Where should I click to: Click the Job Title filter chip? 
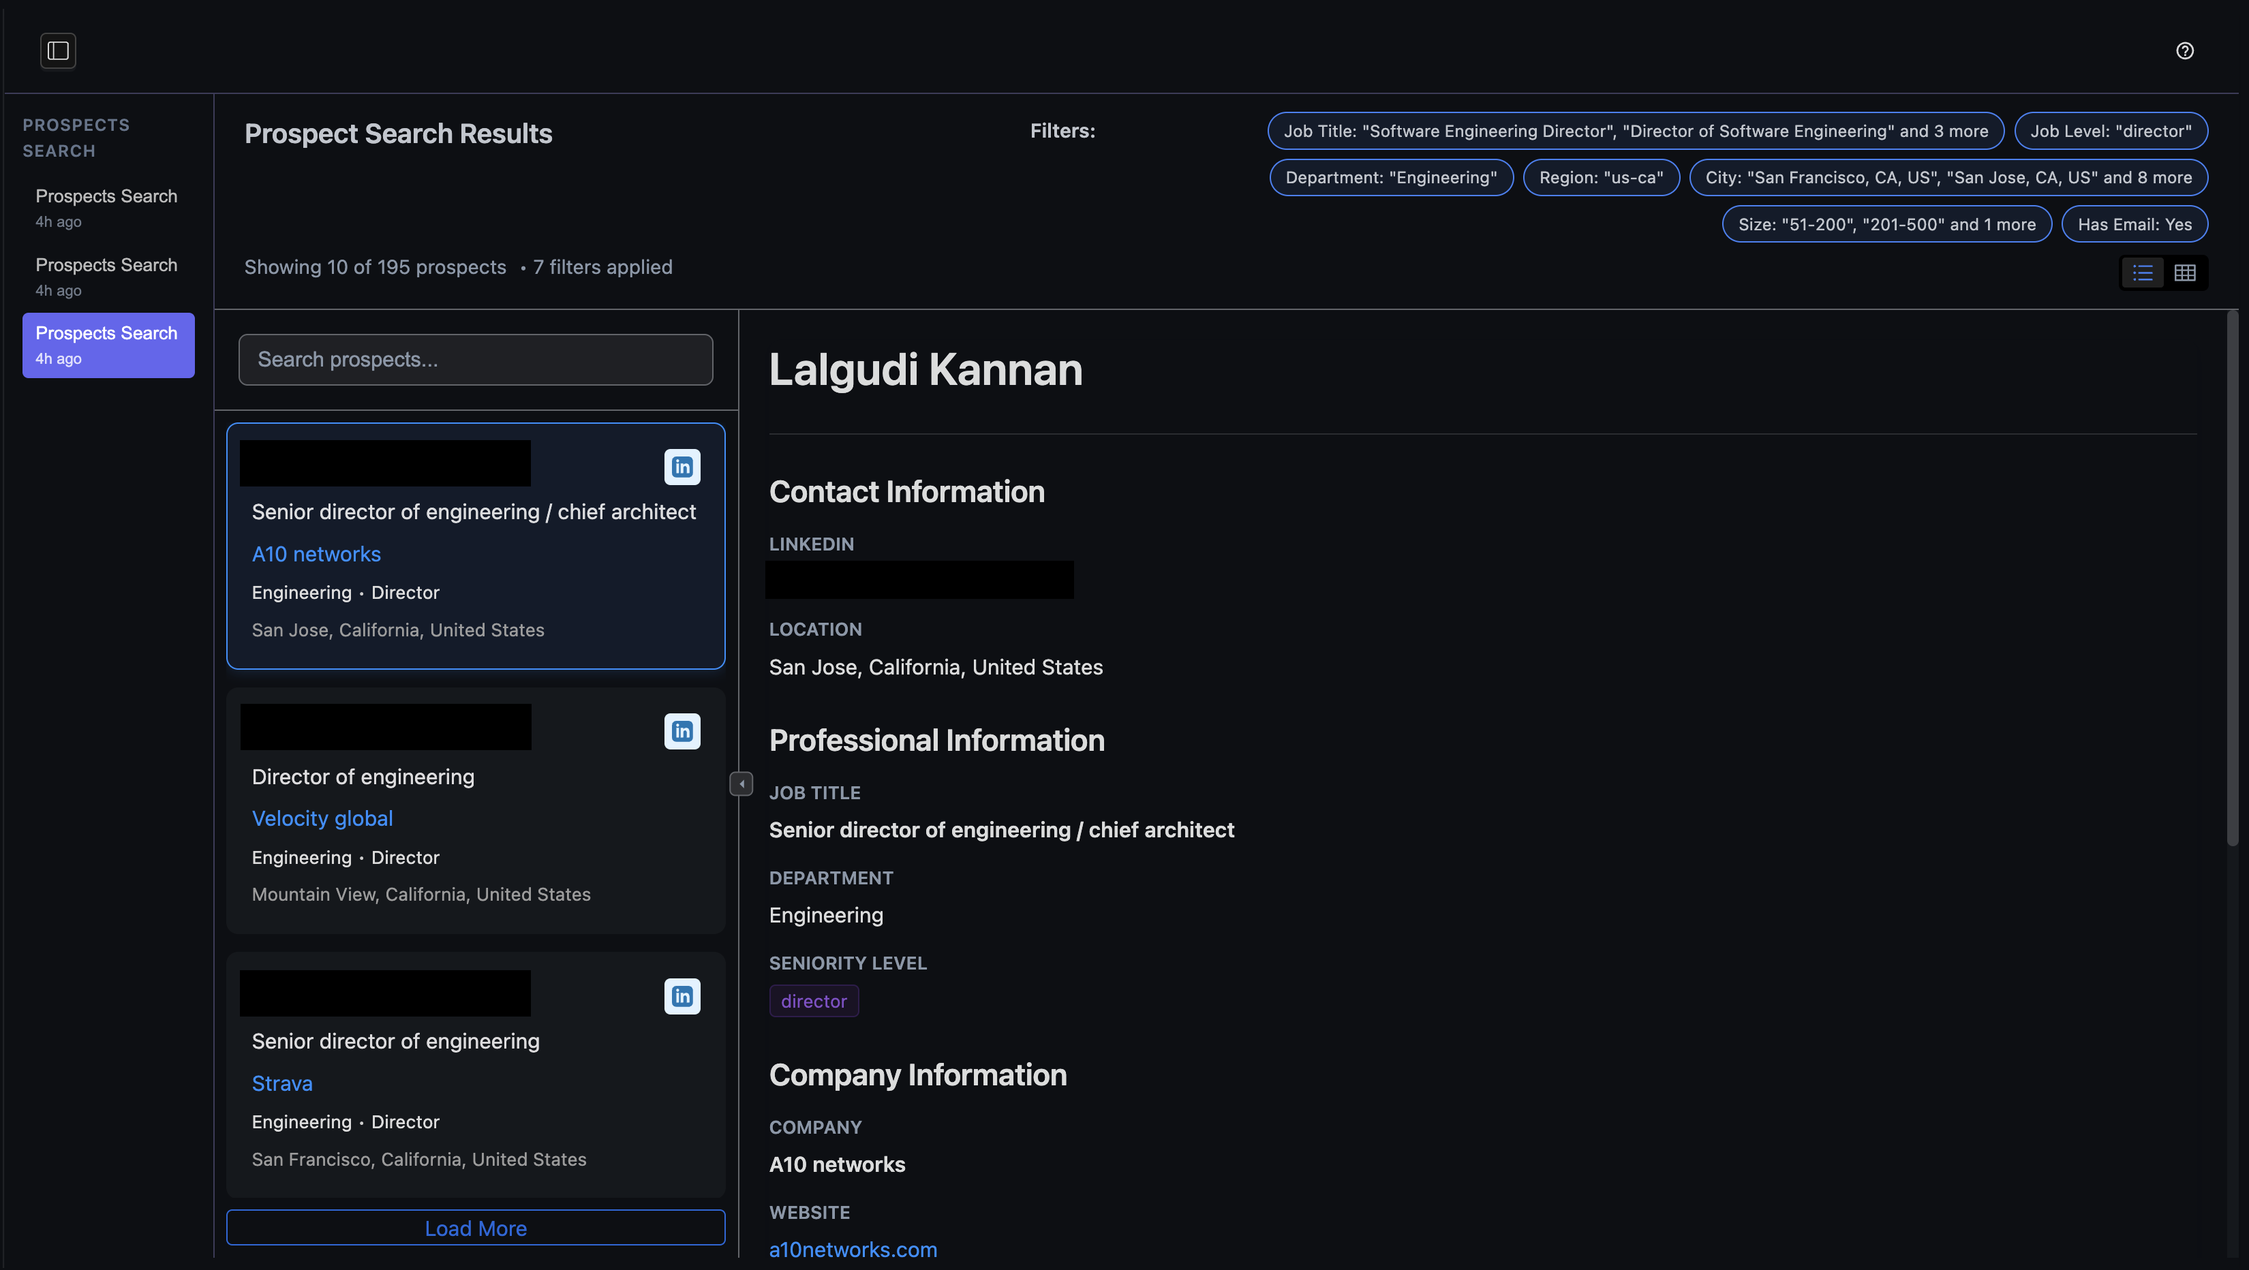point(1635,131)
